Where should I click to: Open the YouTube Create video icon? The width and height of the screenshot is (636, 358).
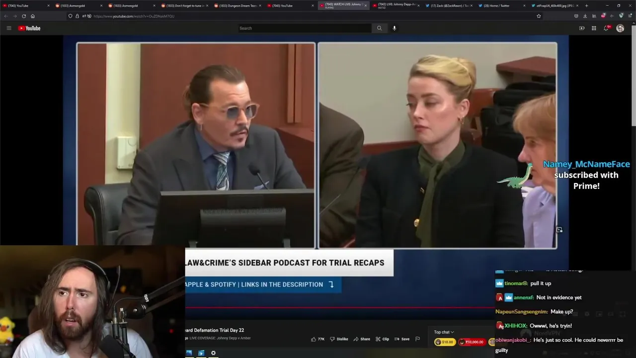pos(582,28)
